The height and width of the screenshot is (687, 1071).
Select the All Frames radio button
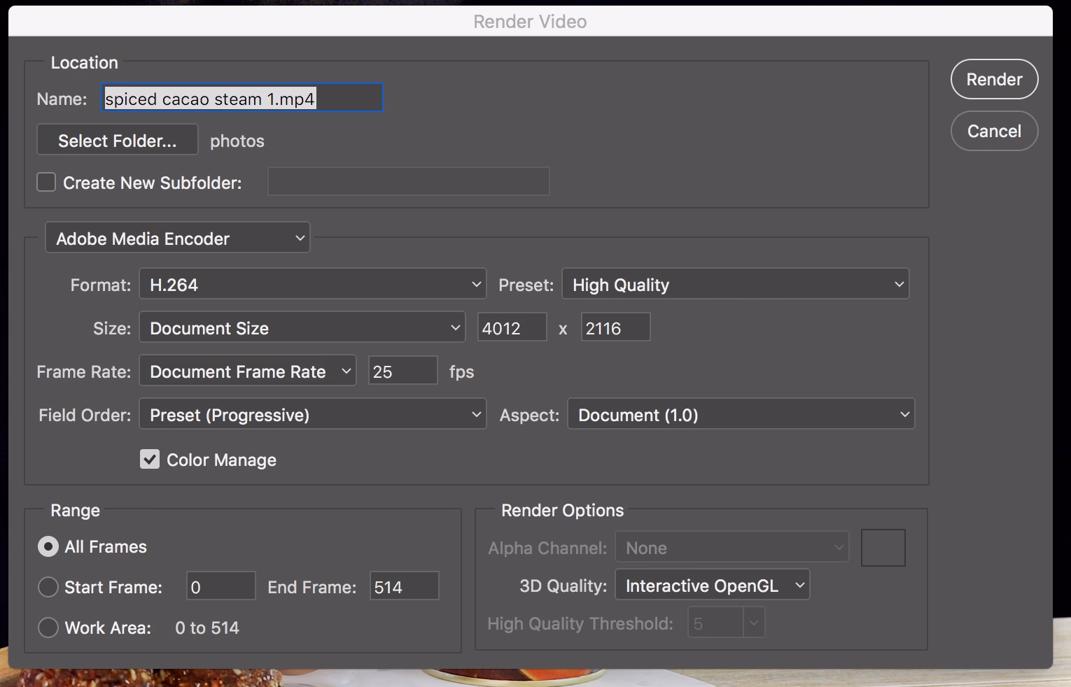pyautogui.click(x=48, y=546)
